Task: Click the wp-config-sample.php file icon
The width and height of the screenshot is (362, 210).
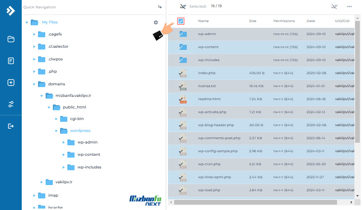Action: point(183,151)
